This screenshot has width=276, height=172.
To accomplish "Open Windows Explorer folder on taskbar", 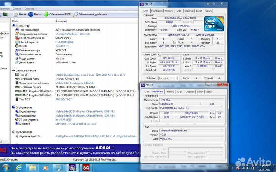I will 32,168.
